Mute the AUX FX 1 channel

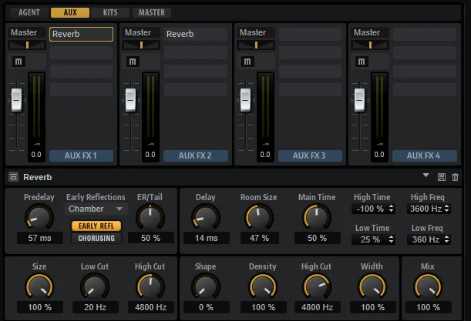click(19, 62)
